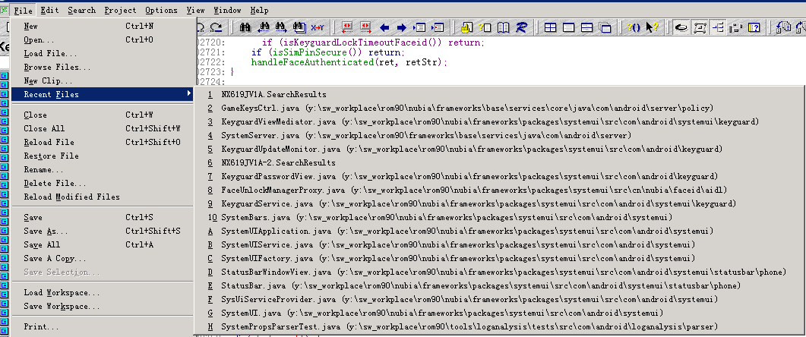Click the Browse Project Symbols book icon

[x=503, y=27]
